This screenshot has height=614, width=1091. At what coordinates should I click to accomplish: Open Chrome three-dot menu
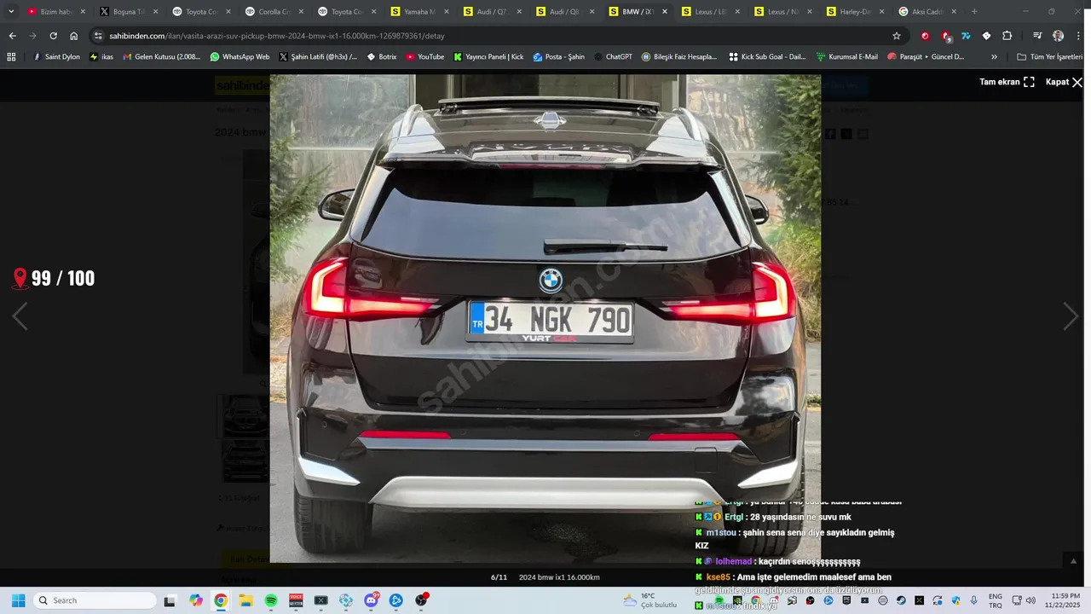tap(1078, 36)
